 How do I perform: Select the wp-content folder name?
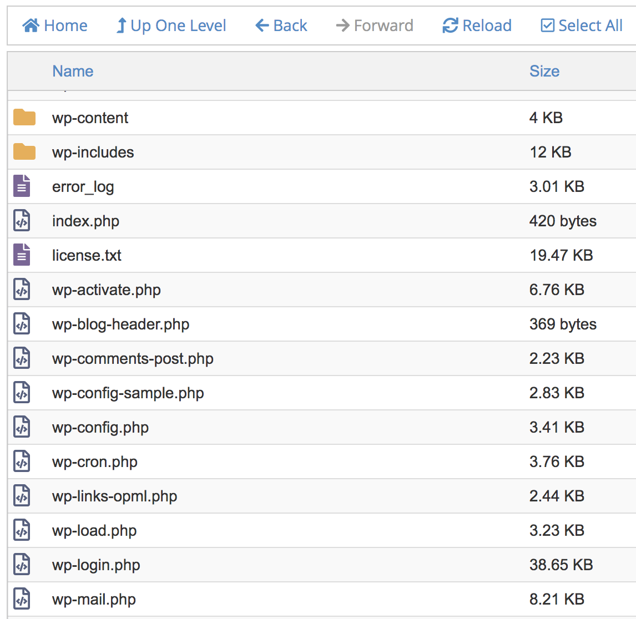pyautogui.click(x=90, y=118)
